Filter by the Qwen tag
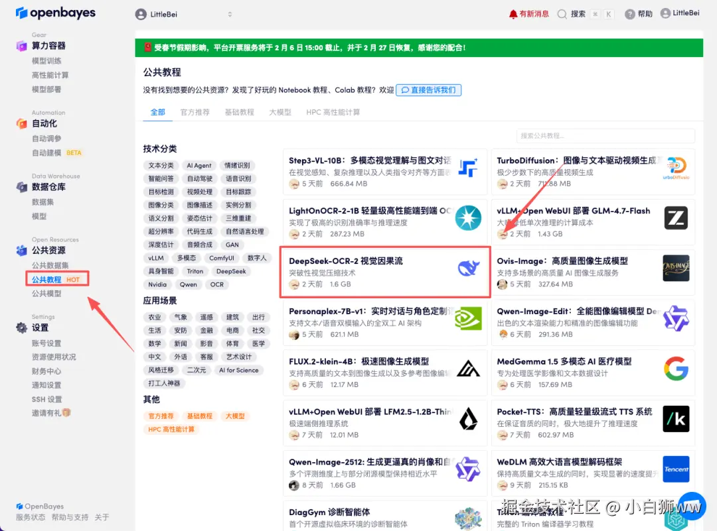This screenshot has height=531, width=717. [188, 284]
